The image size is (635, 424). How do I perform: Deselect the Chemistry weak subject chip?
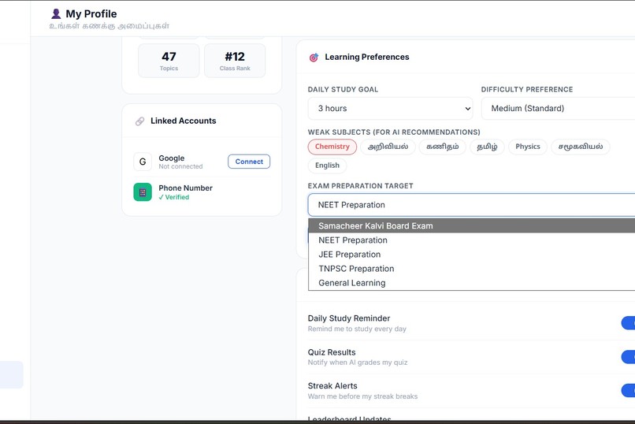(x=332, y=147)
